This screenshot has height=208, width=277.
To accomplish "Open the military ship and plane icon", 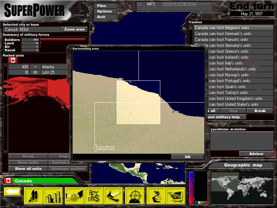I will (113, 196).
